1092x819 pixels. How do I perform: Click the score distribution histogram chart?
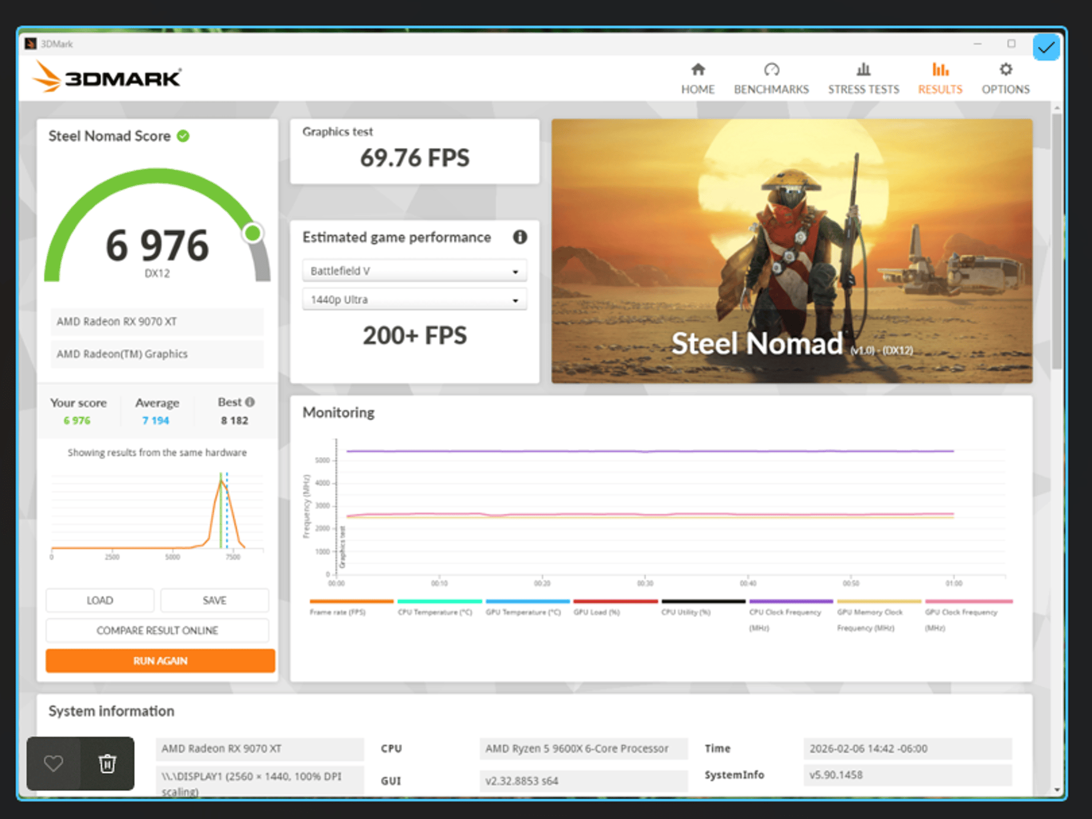[x=157, y=515]
